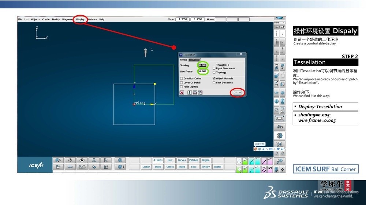Open the Diagnose menu

67,20
